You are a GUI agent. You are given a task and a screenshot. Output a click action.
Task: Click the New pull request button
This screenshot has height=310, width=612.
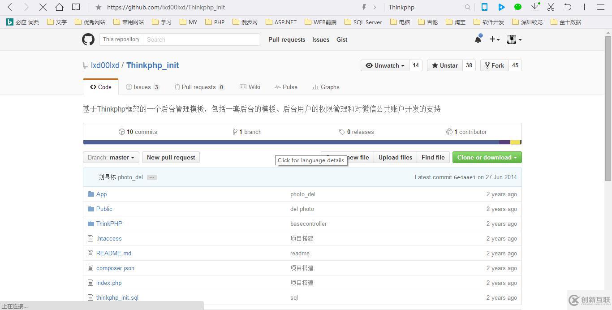[171, 157]
